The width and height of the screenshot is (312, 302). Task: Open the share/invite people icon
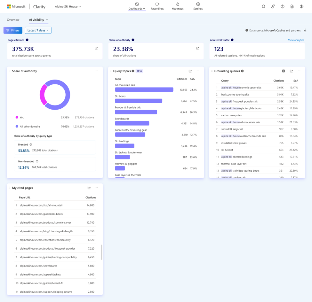pos(273,7)
